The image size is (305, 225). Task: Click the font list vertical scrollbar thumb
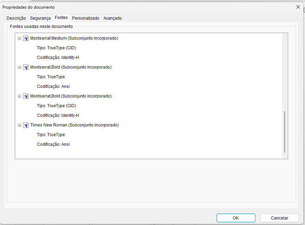click(285, 132)
